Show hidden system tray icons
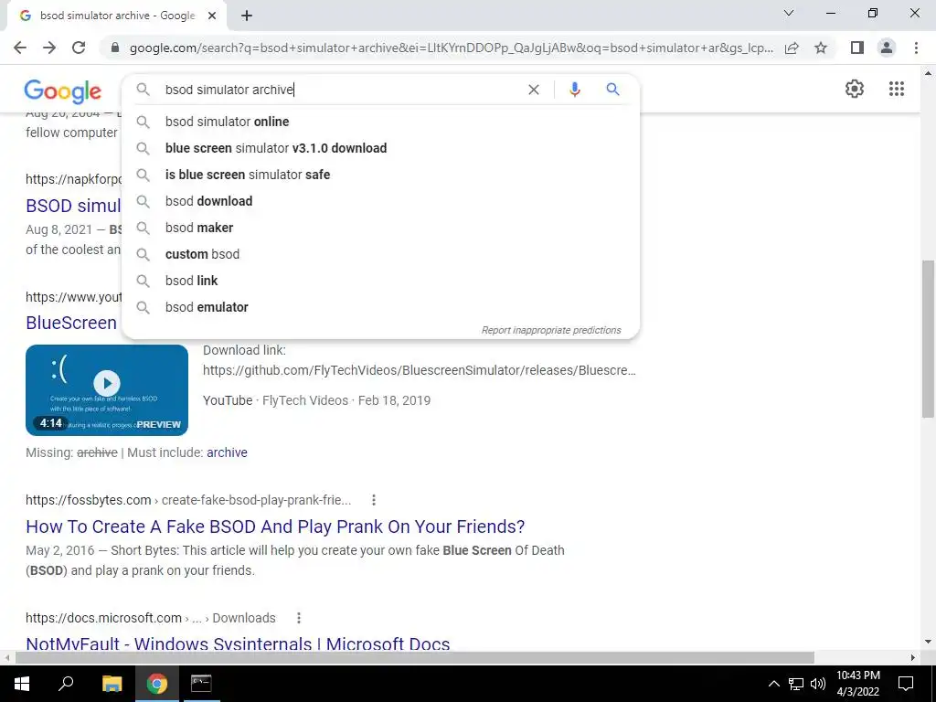This screenshot has width=936, height=702. pyautogui.click(x=773, y=684)
